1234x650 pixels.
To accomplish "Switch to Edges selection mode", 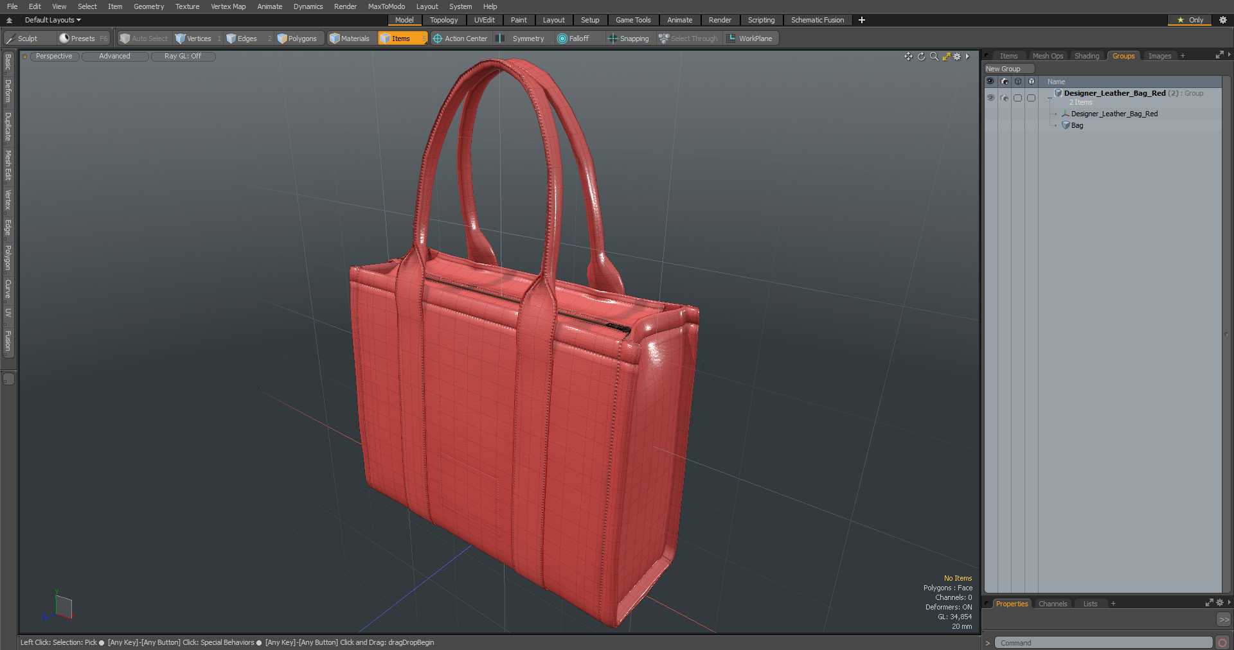I will (x=248, y=39).
